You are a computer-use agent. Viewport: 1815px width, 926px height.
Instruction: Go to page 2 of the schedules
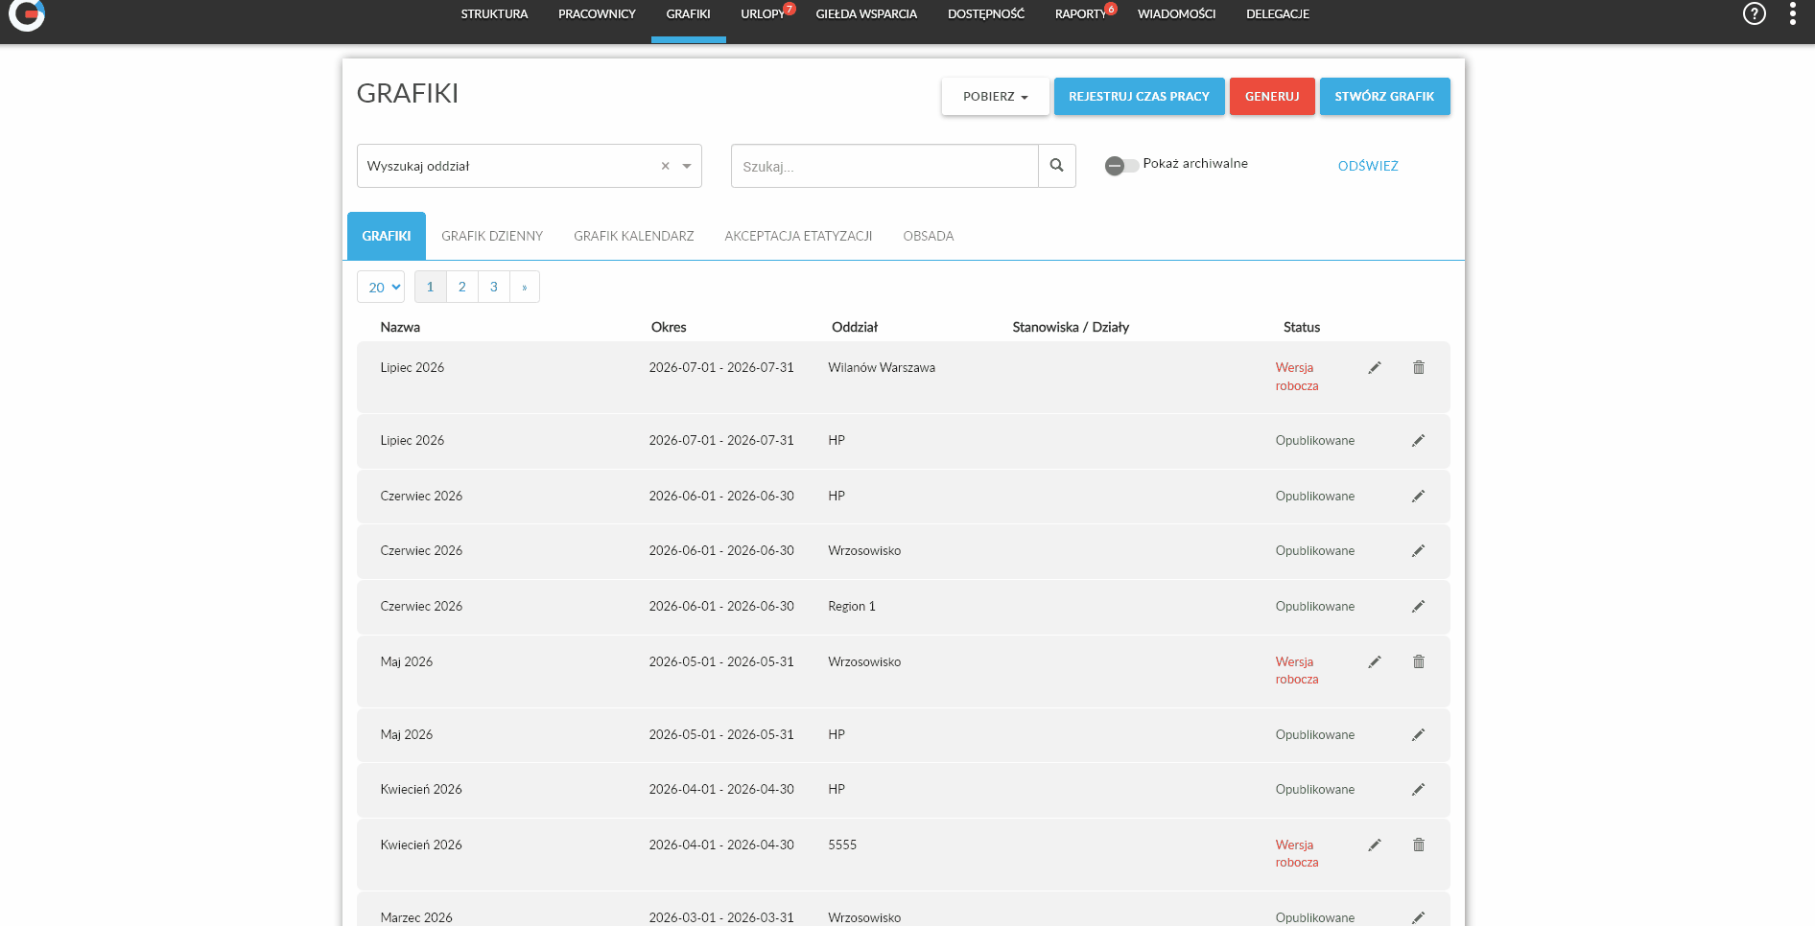click(462, 287)
